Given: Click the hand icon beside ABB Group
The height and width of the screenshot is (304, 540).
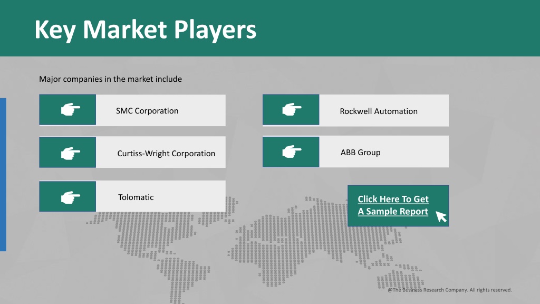Looking at the screenshot, I should [292, 151].
